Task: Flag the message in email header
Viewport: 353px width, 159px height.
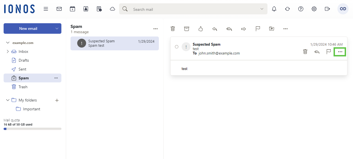Action: coord(329,51)
